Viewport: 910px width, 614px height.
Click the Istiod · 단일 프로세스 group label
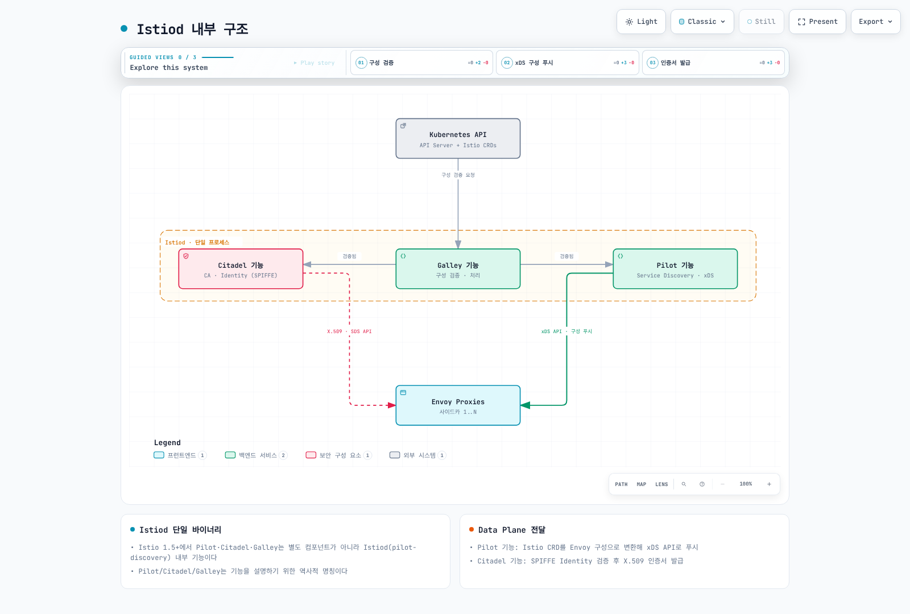coord(197,243)
